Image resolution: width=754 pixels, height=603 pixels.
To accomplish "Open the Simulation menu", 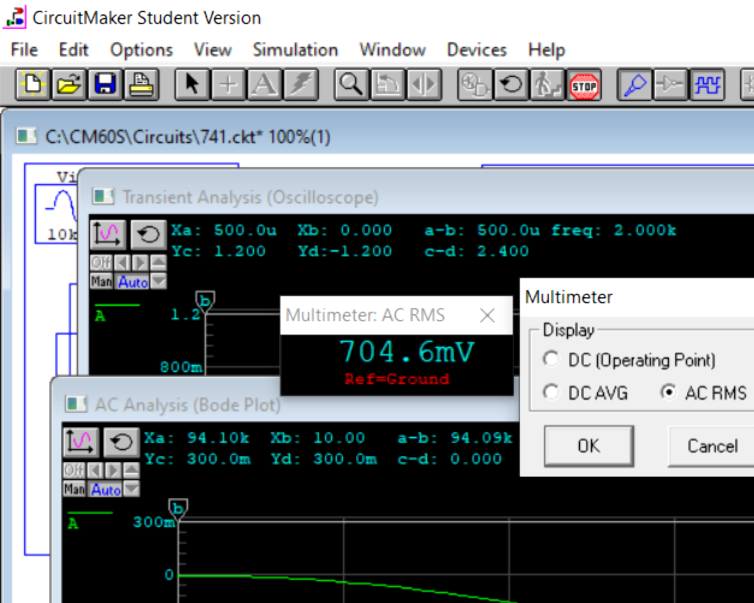I will (295, 50).
